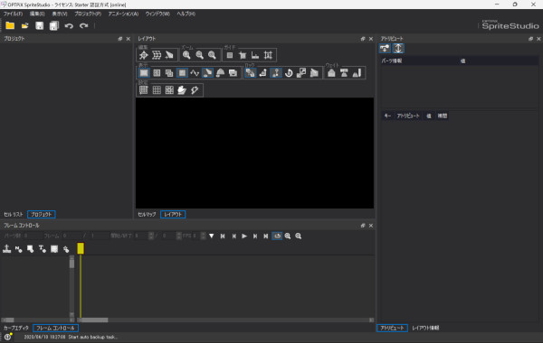Jump to the last frame
The width and height of the screenshot is (543, 343).
click(266, 236)
